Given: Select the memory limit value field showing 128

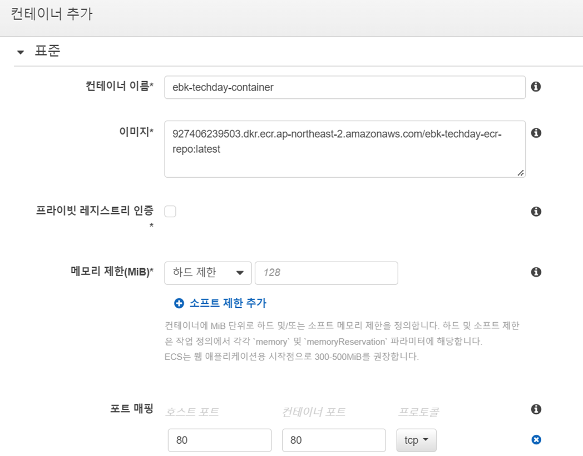Looking at the screenshot, I should [326, 273].
